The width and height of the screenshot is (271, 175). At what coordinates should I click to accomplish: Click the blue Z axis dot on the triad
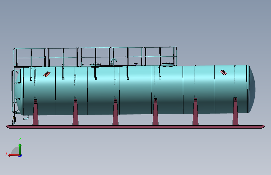20,155
